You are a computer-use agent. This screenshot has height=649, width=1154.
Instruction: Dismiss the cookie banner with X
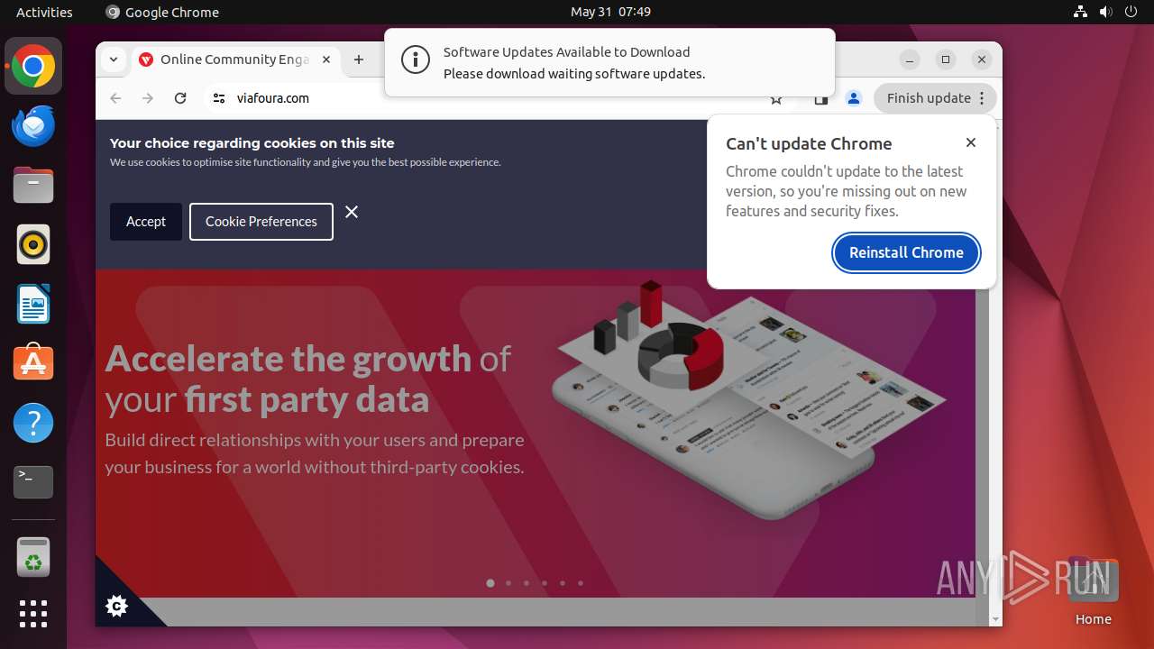(x=352, y=212)
